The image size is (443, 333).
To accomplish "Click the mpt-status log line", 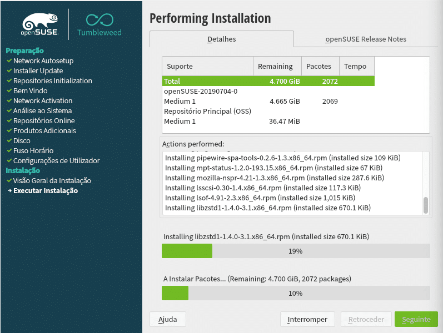I will [x=273, y=168].
